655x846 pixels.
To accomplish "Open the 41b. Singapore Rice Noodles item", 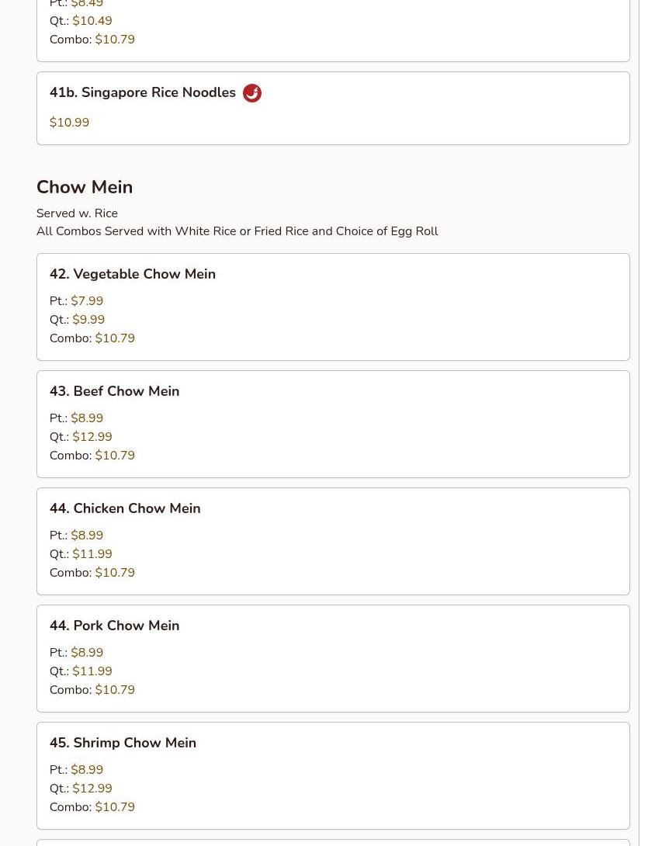I will pos(333,109).
